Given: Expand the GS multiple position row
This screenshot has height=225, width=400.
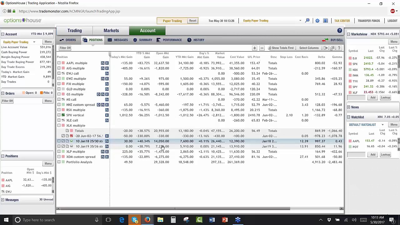Looking at the screenshot, I should (59, 94).
